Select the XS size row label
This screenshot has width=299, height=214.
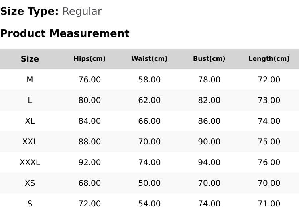pyautogui.click(x=30, y=183)
